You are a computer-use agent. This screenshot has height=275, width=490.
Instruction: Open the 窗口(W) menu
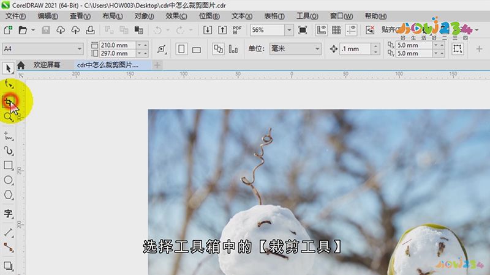click(341, 16)
